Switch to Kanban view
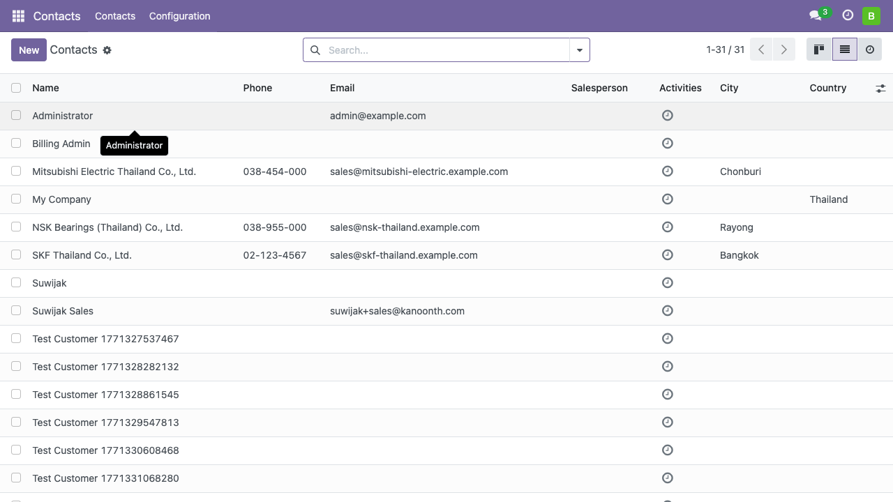This screenshot has height=502, width=893. pos(819,50)
